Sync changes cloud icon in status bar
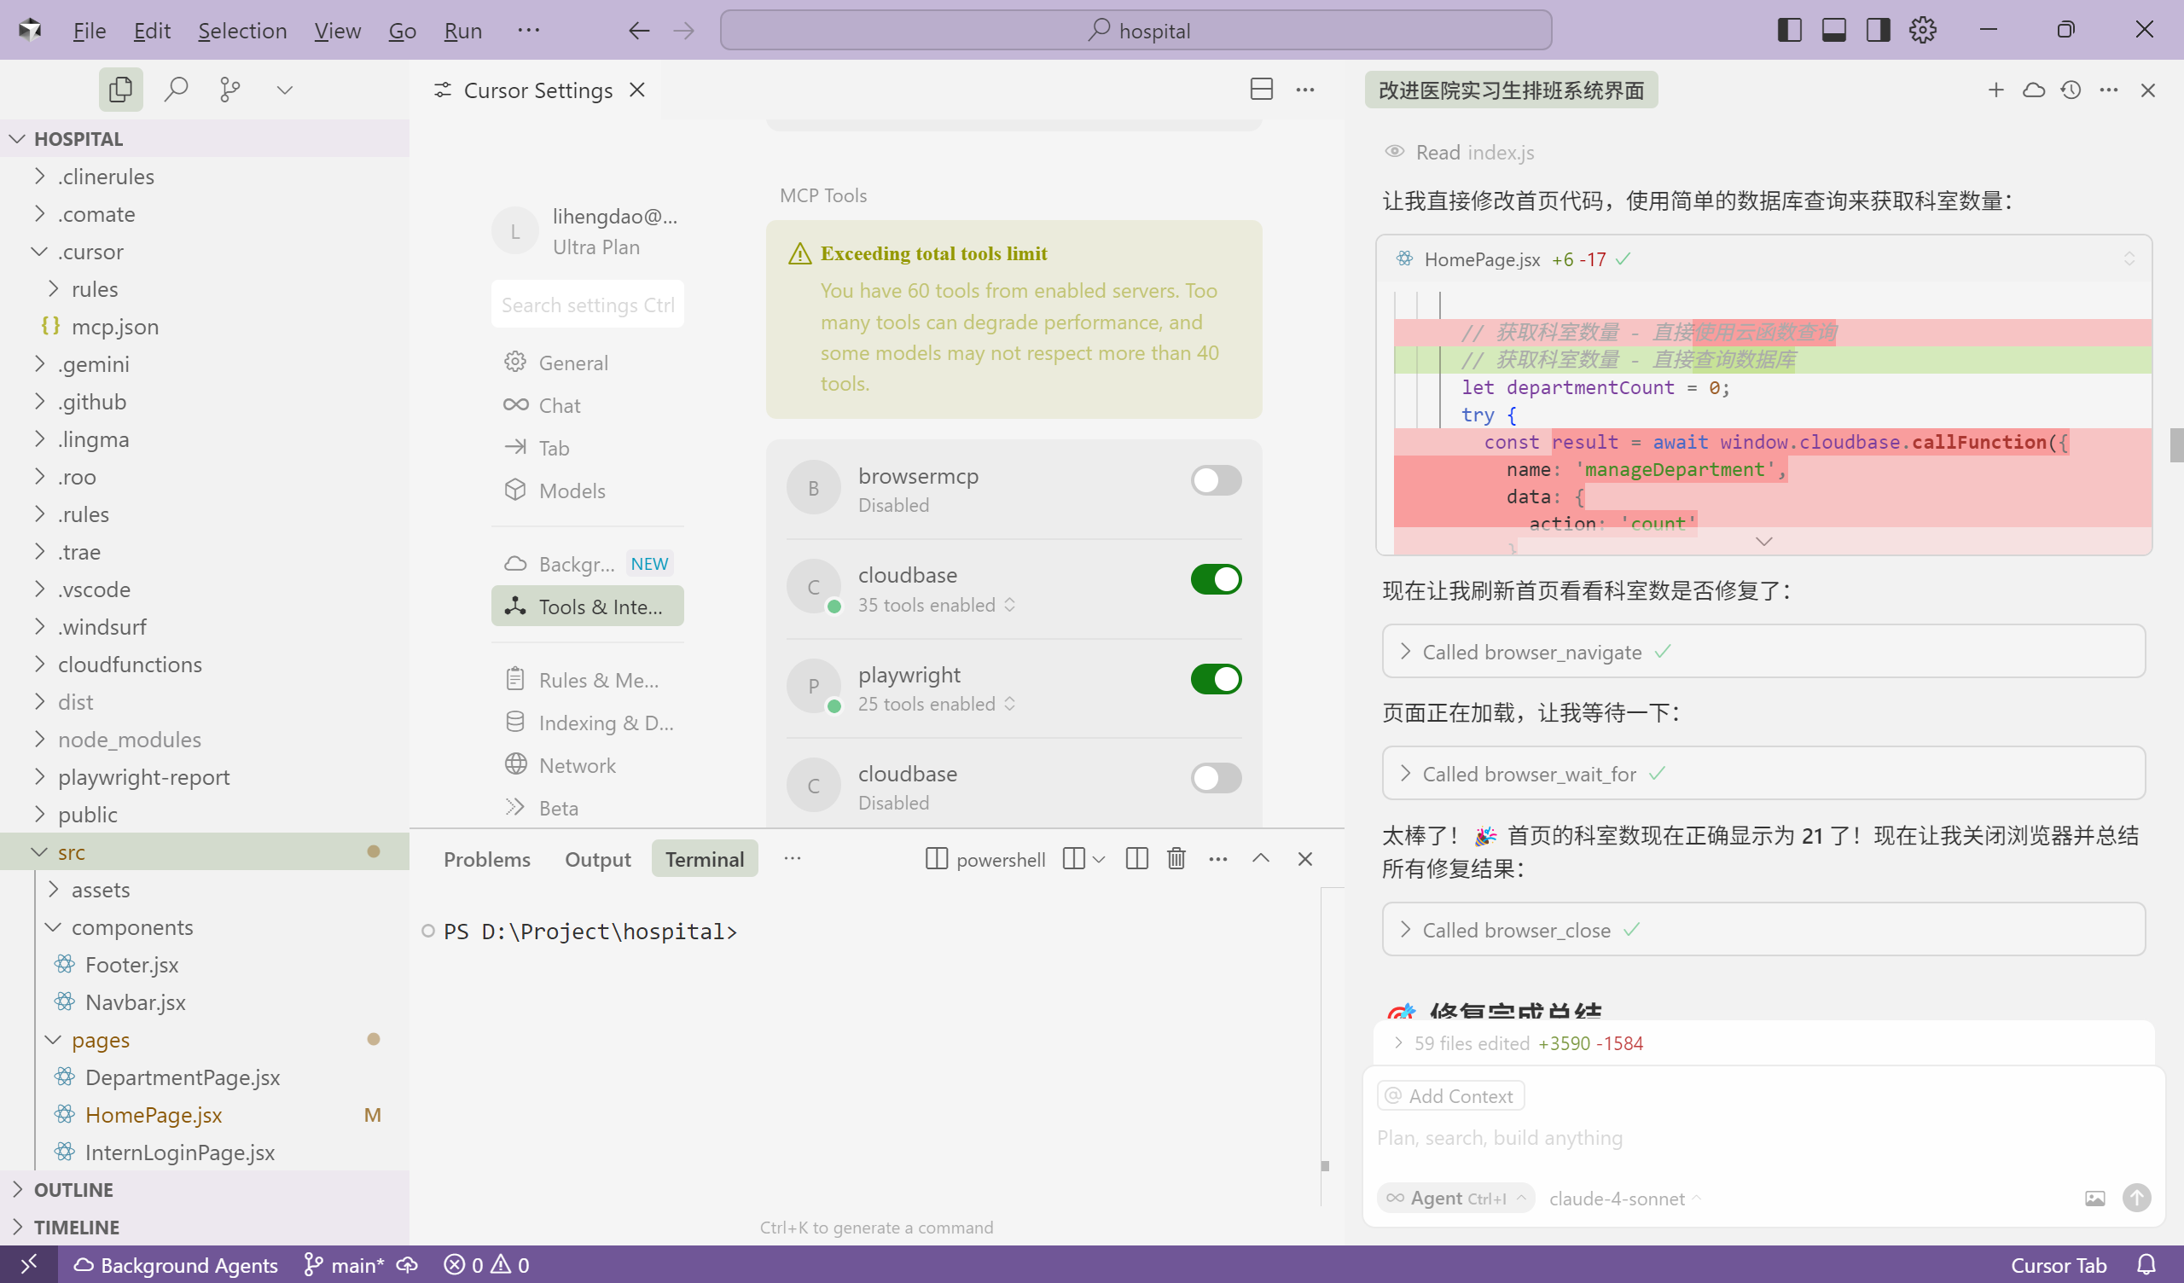Image resolution: width=2184 pixels, height=1283 pixels. [x=407, y=1265]
